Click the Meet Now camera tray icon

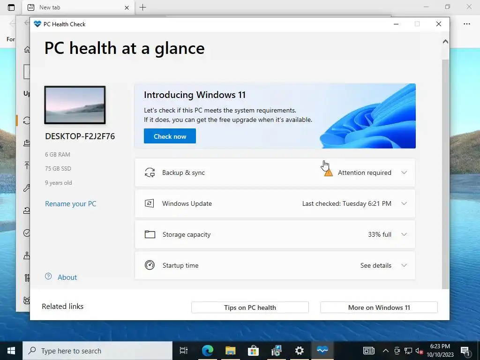pyautogui.click(x=397, y=351)
